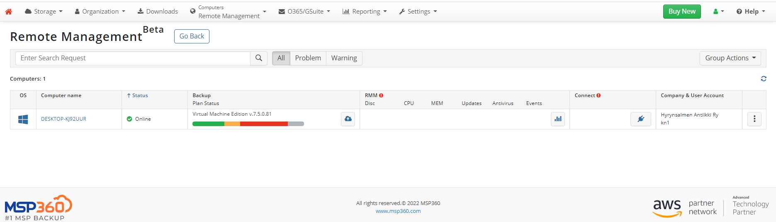The width and height of the screenshot is (776, 222).
Task: Click the remote connect plug button
Action: click(641, 119)
